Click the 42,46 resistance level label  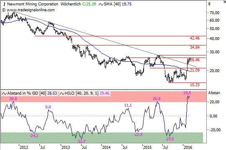[195, 38]
